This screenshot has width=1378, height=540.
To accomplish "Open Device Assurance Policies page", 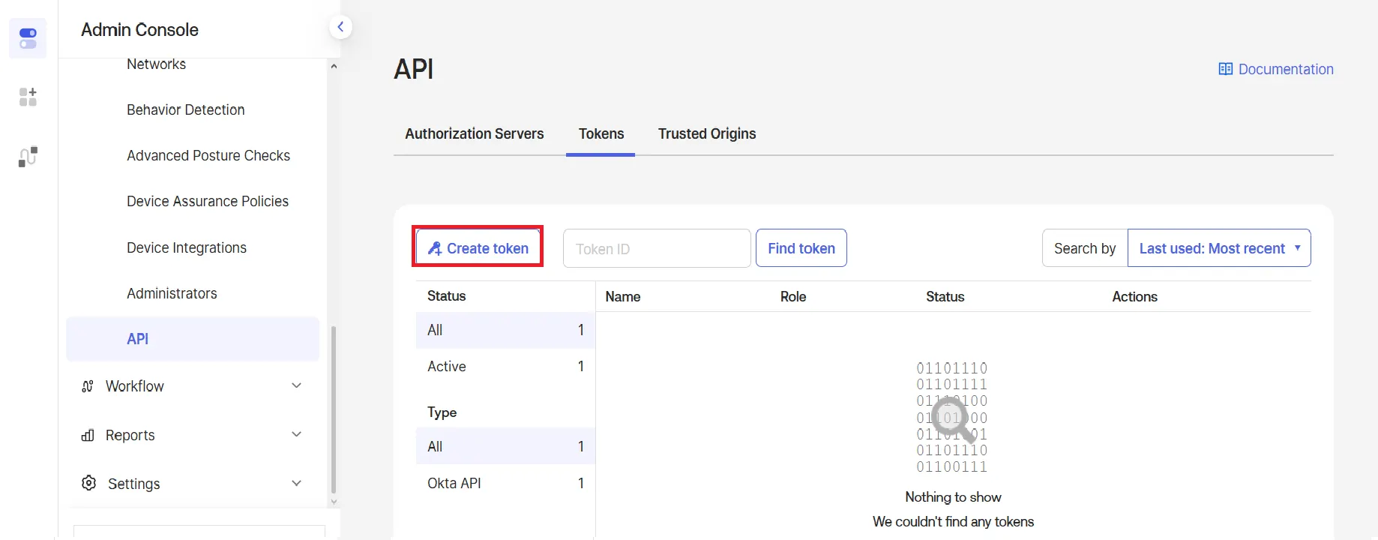I will 208,201.
